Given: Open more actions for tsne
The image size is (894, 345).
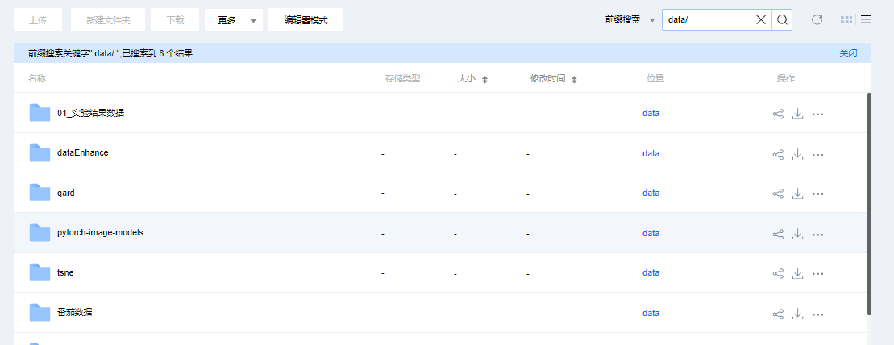Looking at the screenshot, I should click(x=817, y=274).
